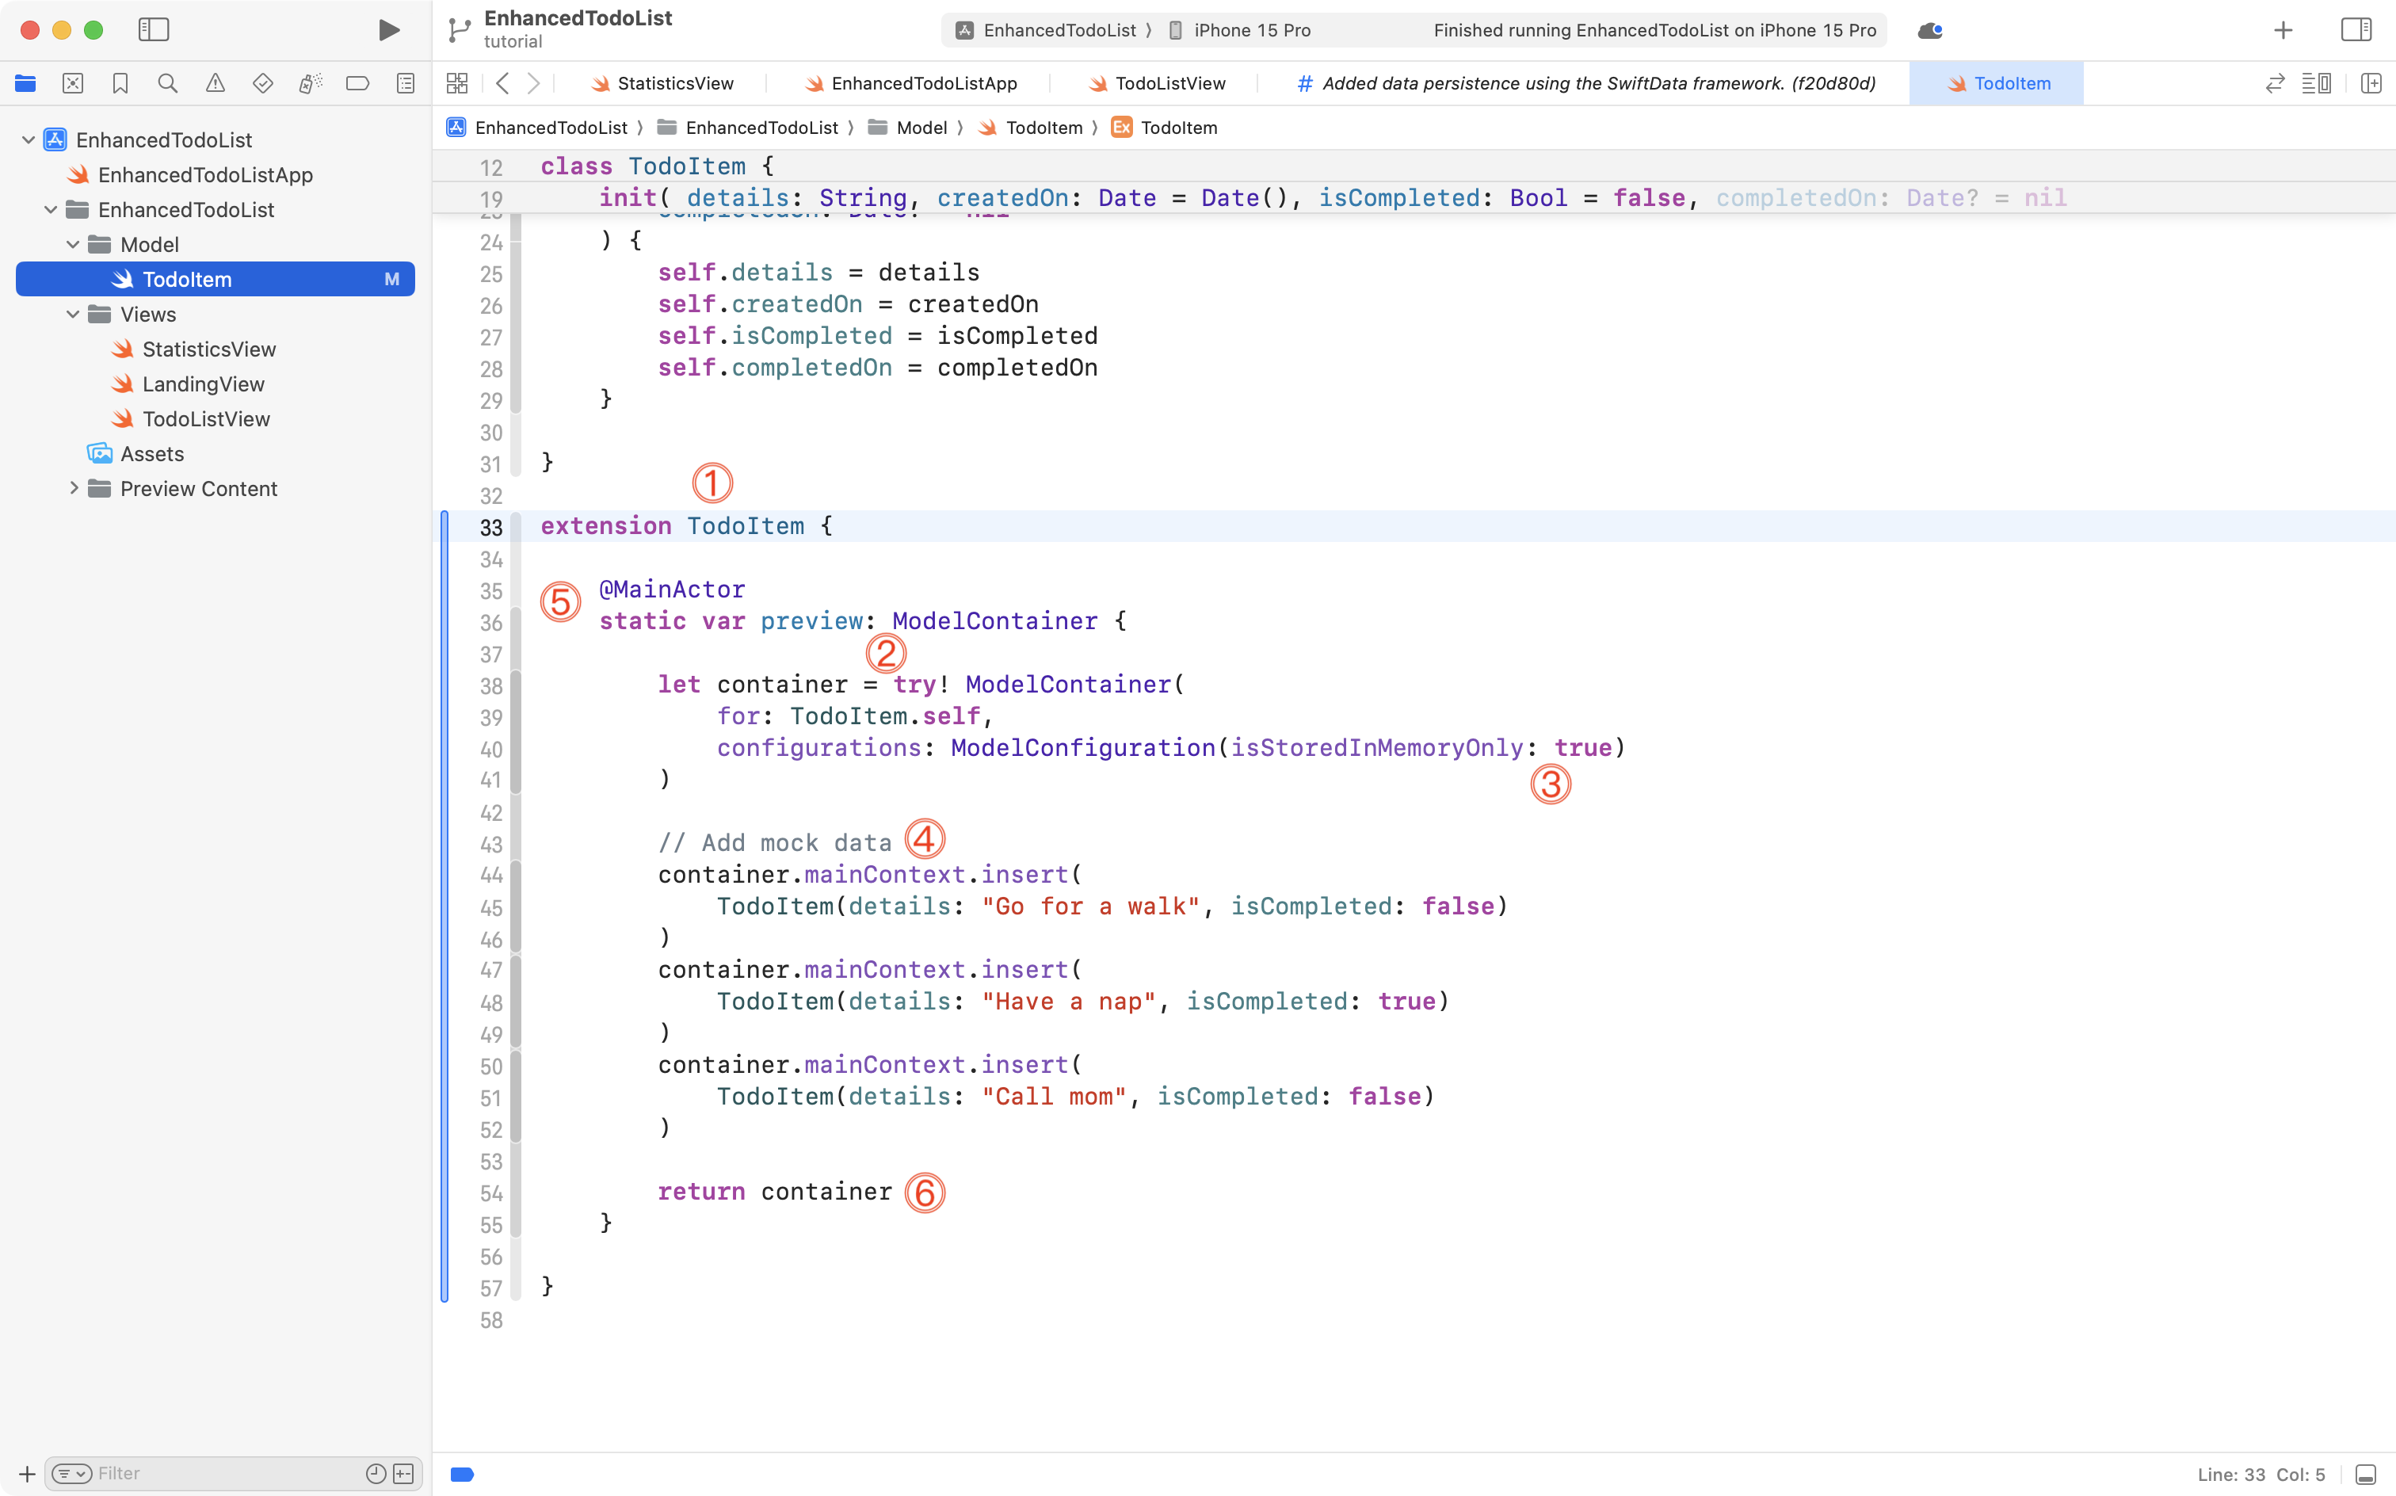This screenshot has height=1496, width=2396.
Task: Toggle breakpoints in the bottom status bar
Action: tap(461, 1473)
